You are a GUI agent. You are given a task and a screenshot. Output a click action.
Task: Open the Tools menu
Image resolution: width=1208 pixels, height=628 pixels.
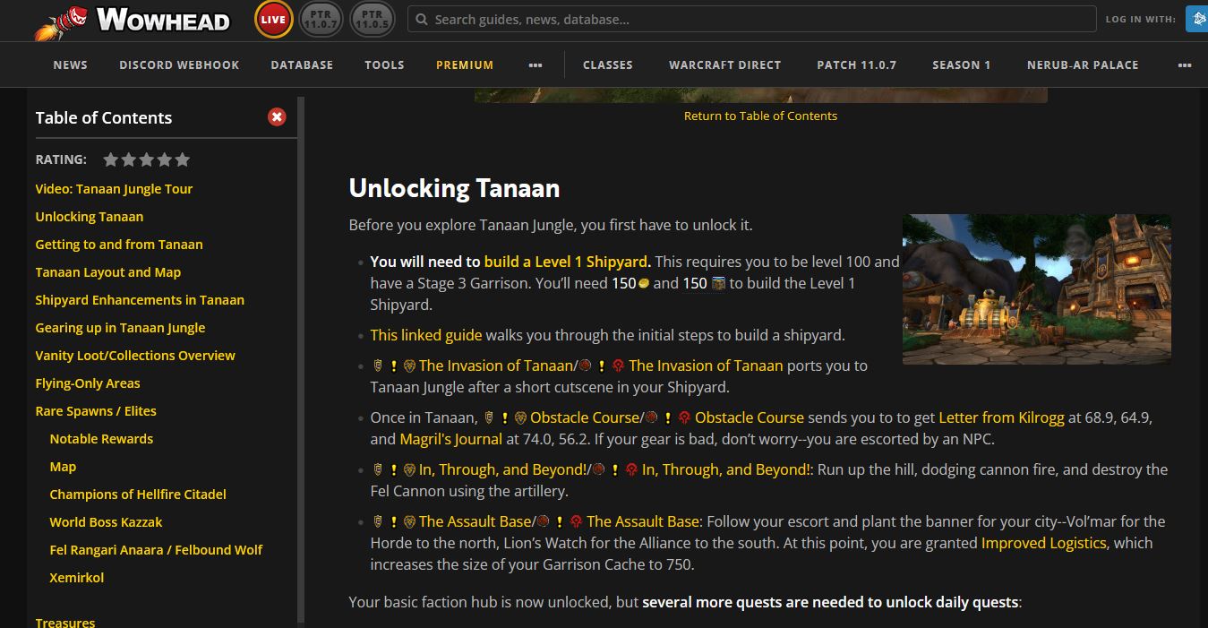[384, 65]
